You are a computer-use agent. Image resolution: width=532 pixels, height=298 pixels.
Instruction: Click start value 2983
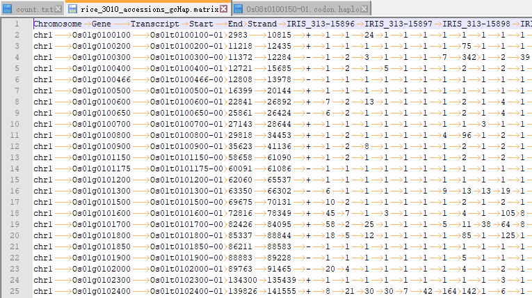coord(238,35)
